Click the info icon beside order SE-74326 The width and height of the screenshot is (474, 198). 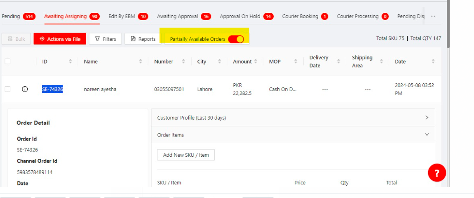25,89
